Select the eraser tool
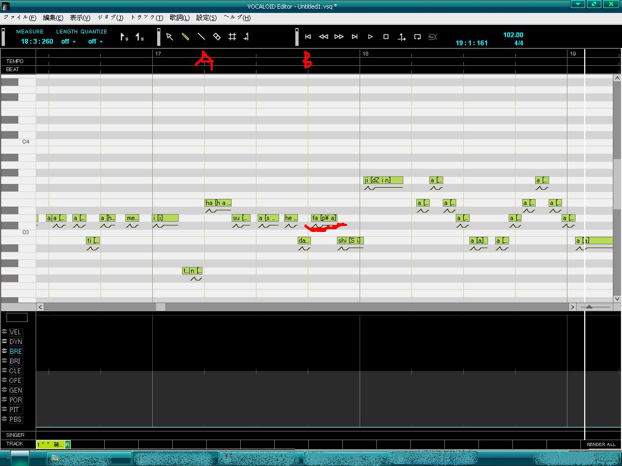The height and width of the screenshot is (466, 622). [x=217, y=37]
